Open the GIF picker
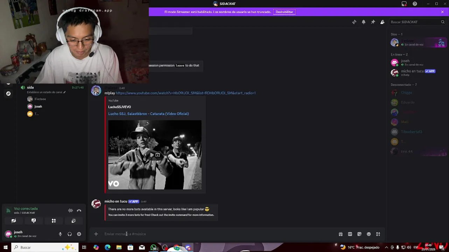 click(350, 234)
